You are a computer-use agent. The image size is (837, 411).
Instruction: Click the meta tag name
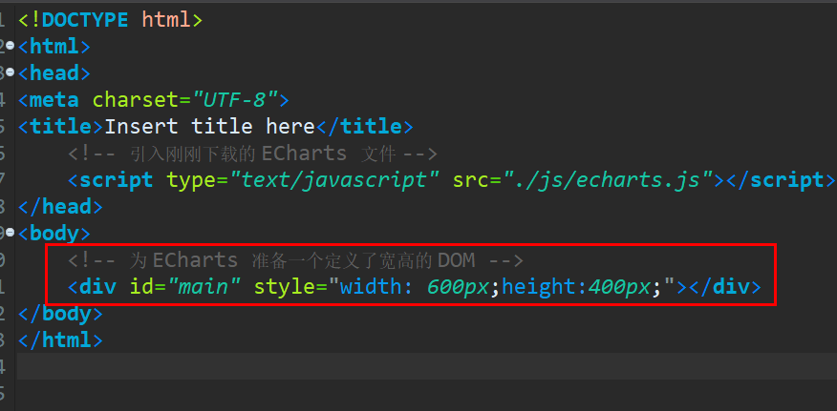(54, 100)
